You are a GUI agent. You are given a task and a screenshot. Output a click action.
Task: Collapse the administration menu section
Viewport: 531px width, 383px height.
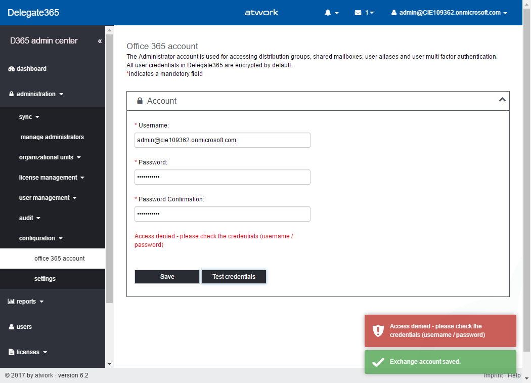click(x=36, y=94)
